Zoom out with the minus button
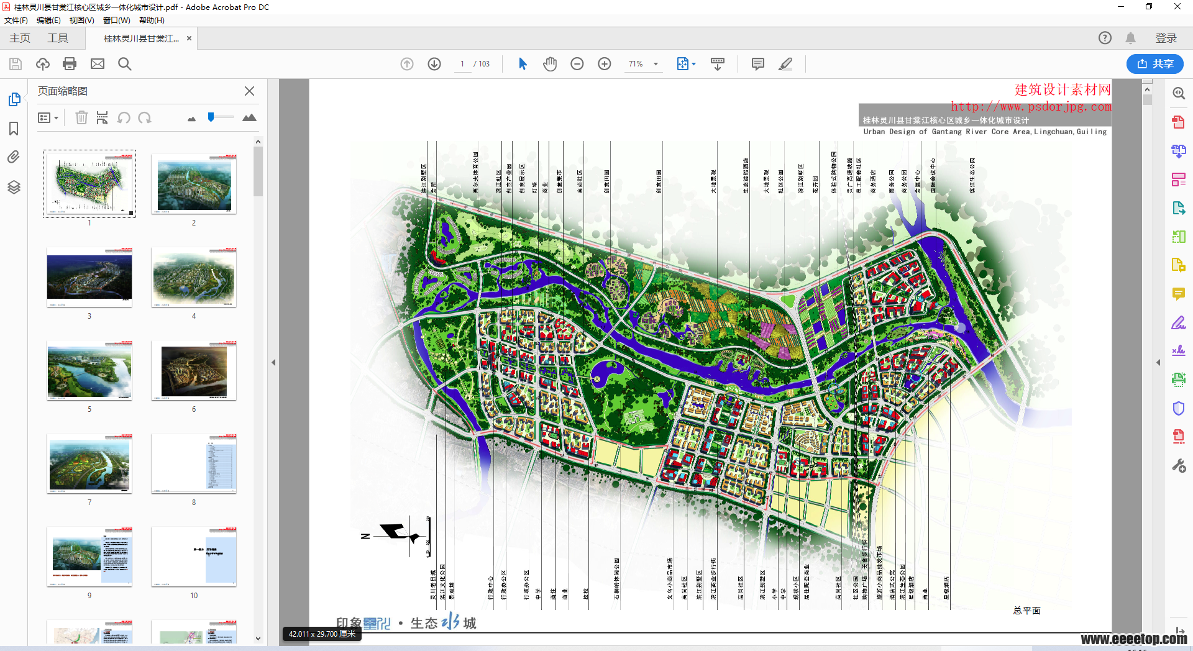The image size is (1193, 651). pos(577,64)
